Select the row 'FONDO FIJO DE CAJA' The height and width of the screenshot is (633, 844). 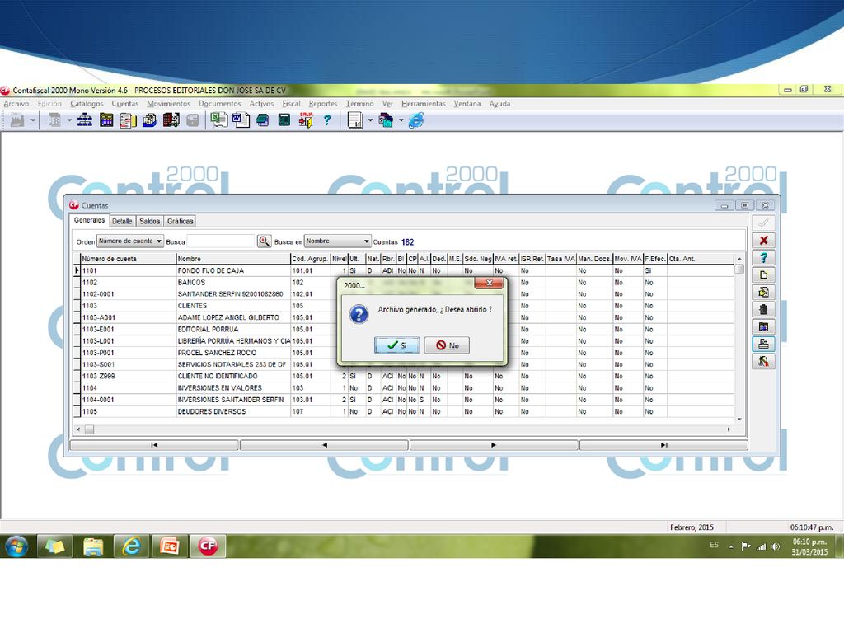(404, 270)
